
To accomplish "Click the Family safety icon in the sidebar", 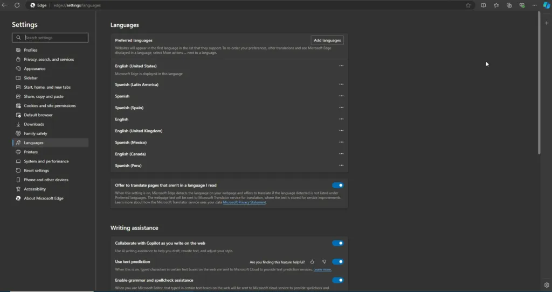I will (18, 133).
